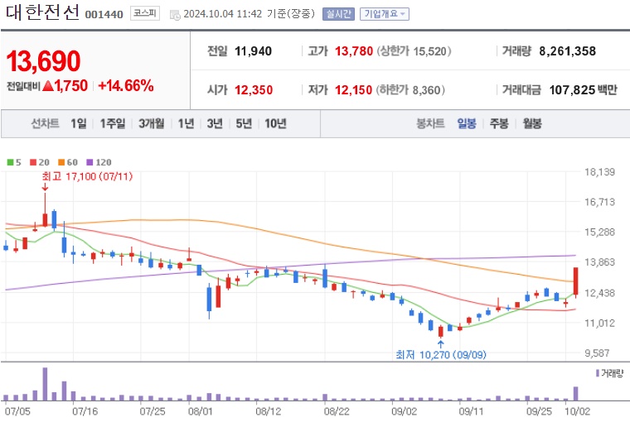
Task: Click the red 20-day moving average legend
Action: click(x=40, y=162)
